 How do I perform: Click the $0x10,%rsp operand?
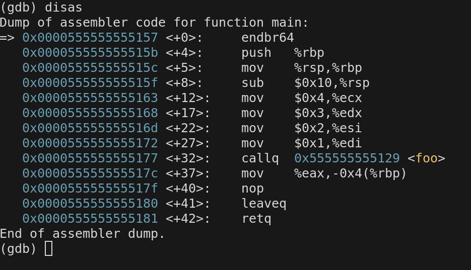point(328,83)
